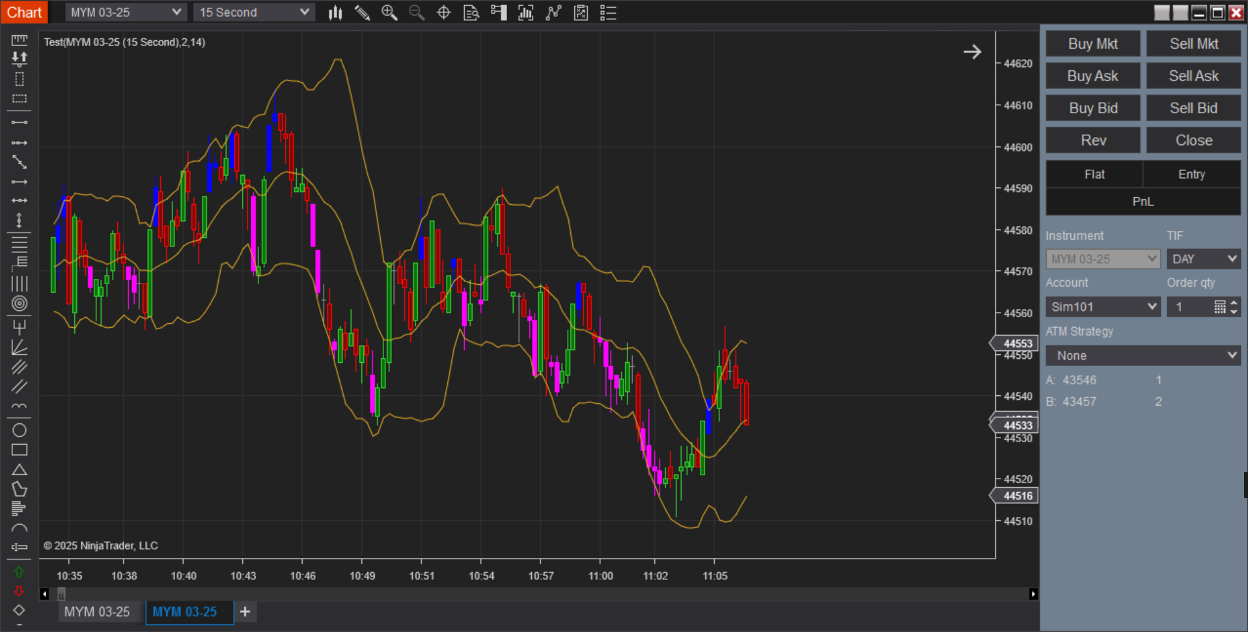The image size is (1248, 632).
Task: Select the Time Cycles tool
Action: (x=20, y=406)
